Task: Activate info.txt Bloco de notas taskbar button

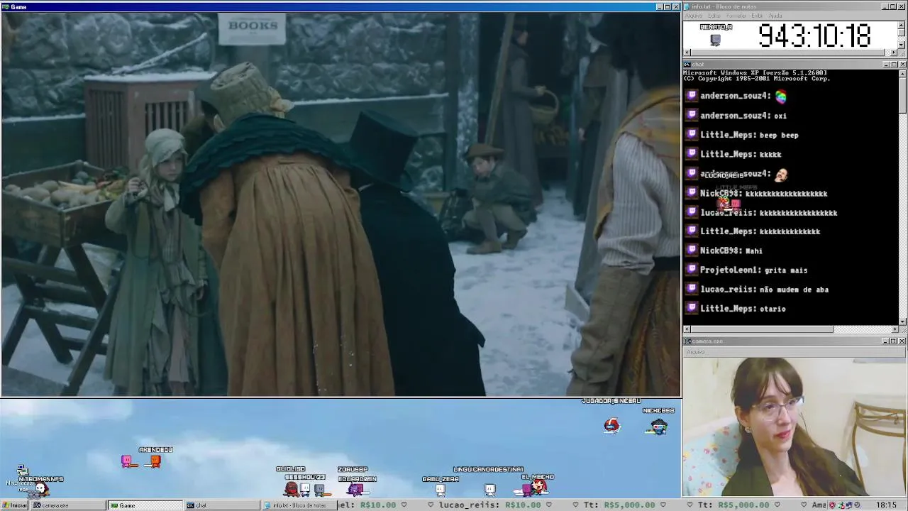Action: click(299, 505)
